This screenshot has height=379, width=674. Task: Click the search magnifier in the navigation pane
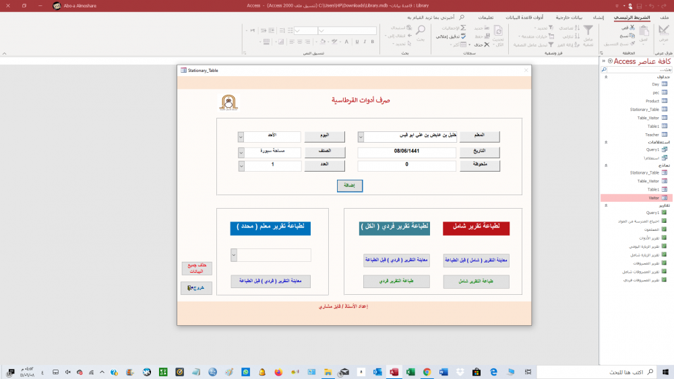pyautogui.click(x=604, y=69)
